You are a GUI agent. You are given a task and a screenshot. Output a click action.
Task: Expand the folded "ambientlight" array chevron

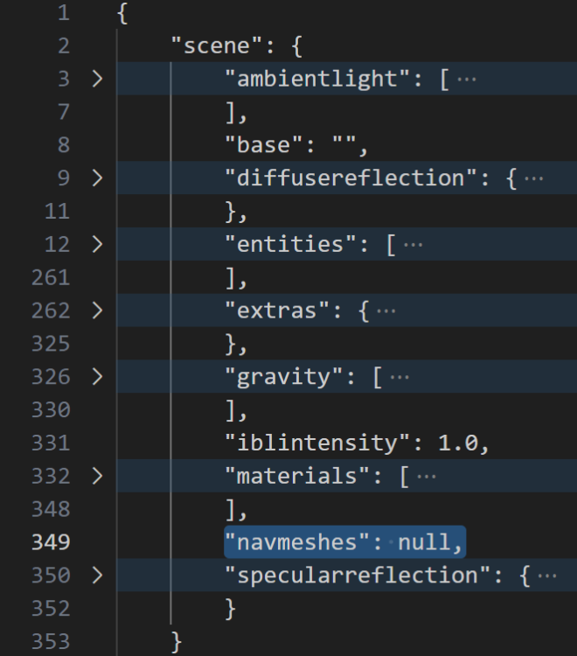pyautogui.click(x=97, y=79)
